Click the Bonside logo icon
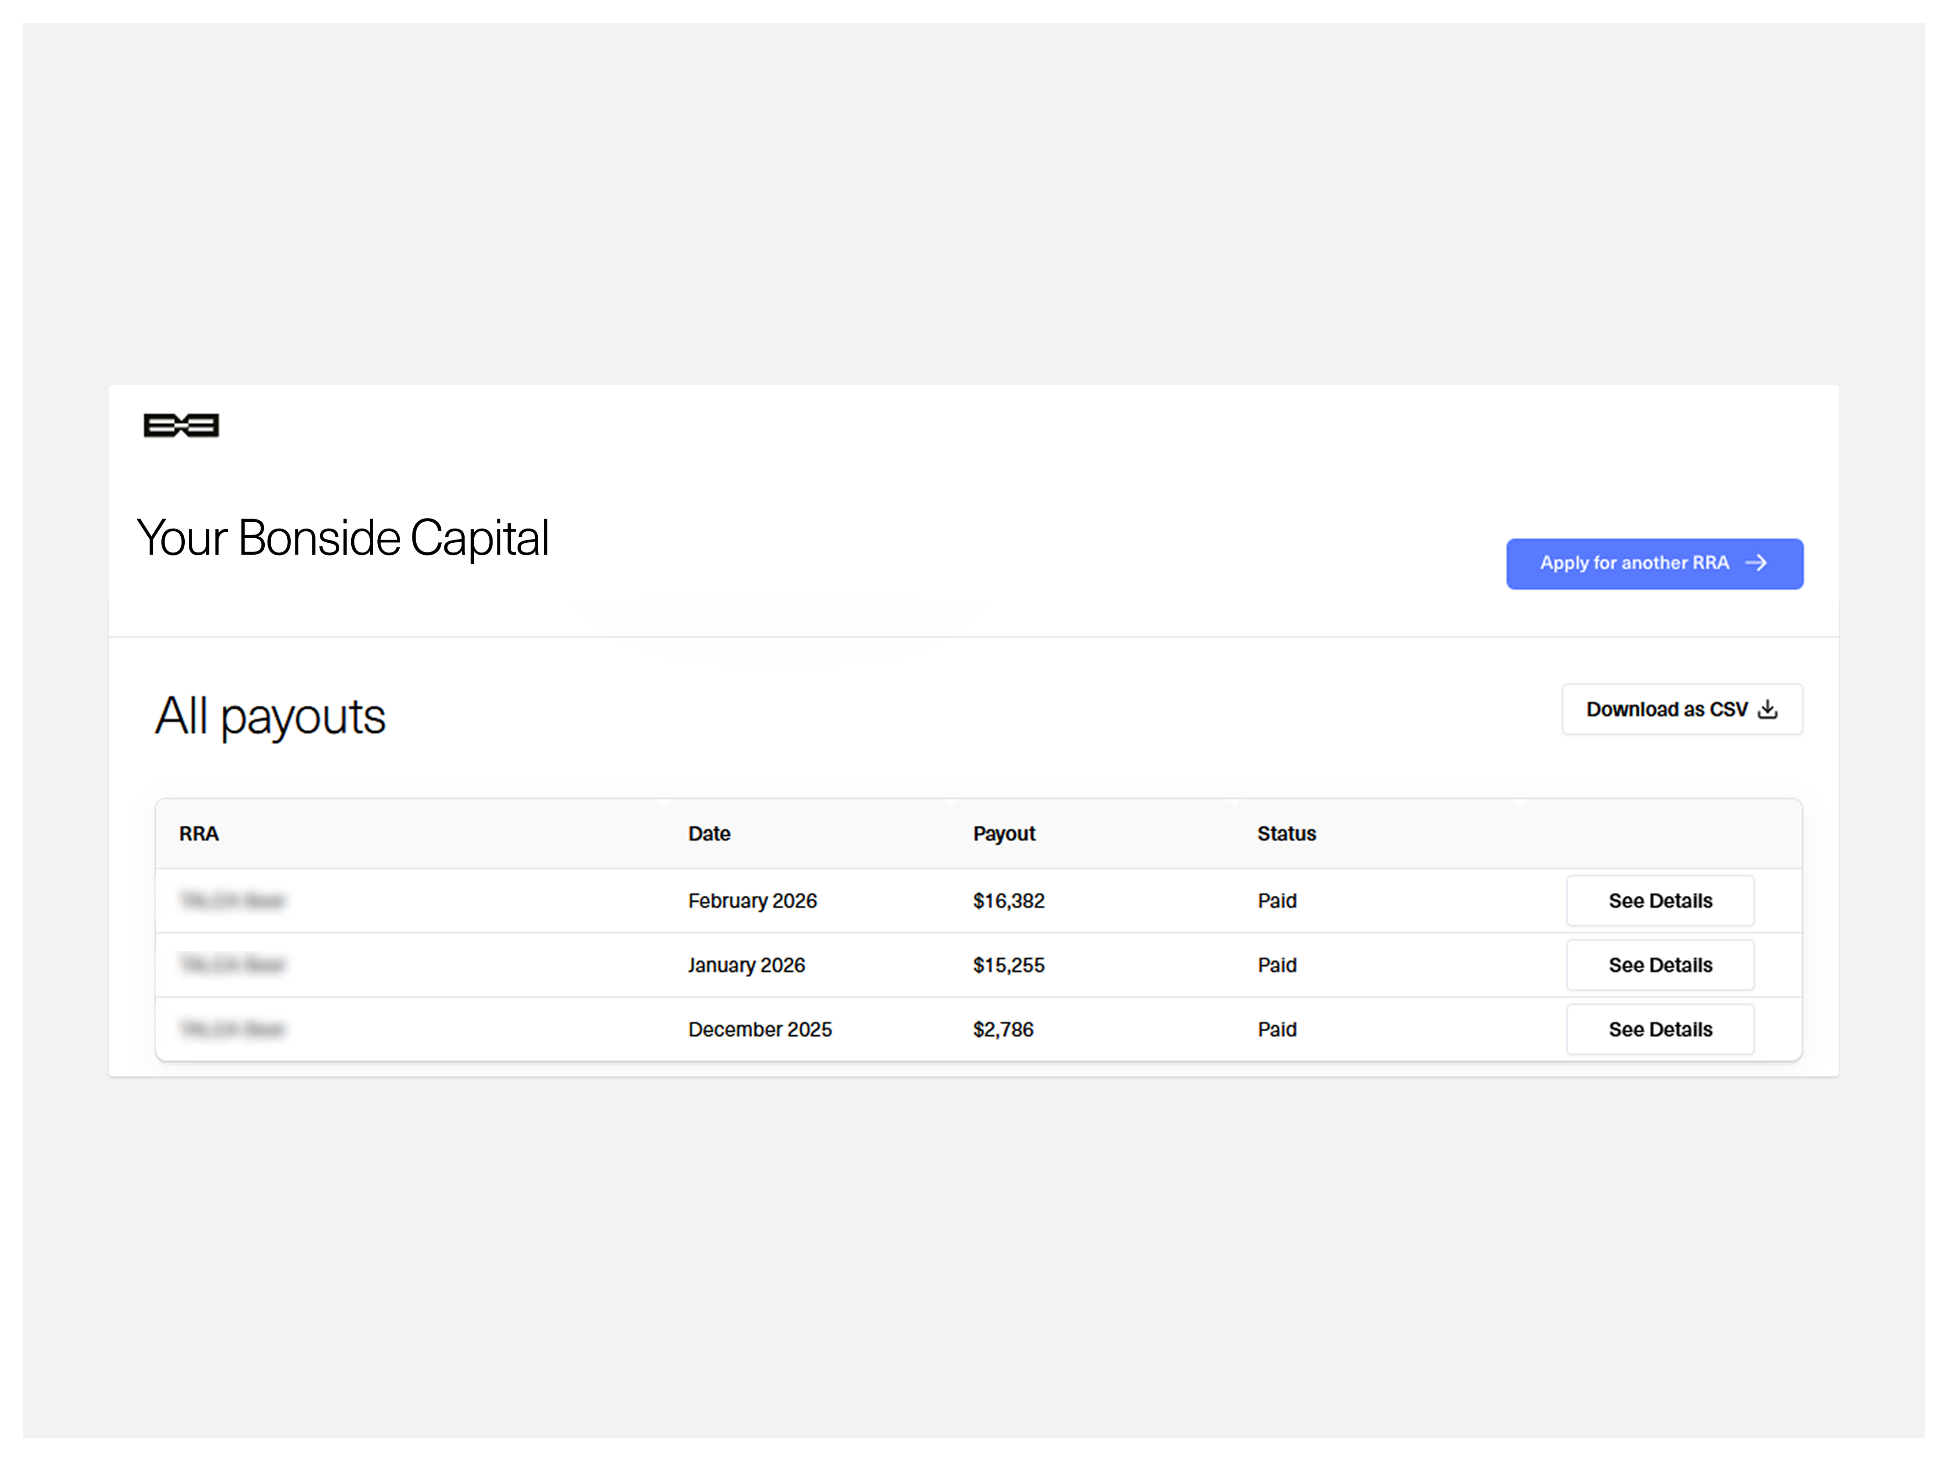 181,426
